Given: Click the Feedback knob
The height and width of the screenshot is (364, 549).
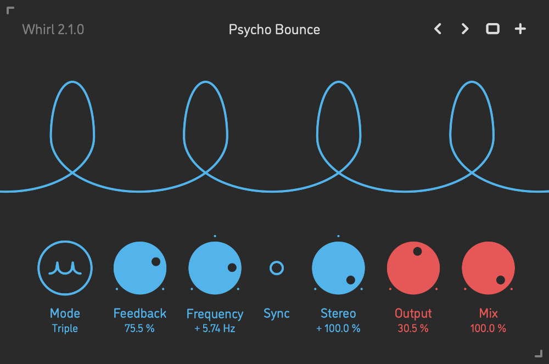Looking at the screenshot, I should (140, 268).
